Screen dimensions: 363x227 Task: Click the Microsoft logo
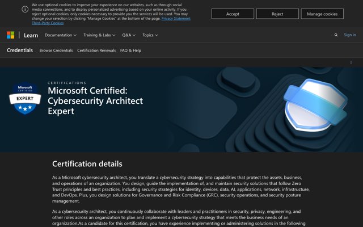point(10,35)
